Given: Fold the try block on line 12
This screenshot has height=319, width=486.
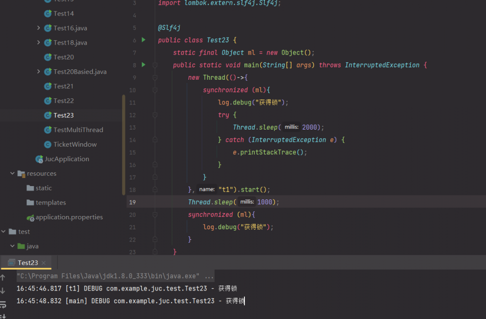Looking at the screenshot, I should coord(155,115).
